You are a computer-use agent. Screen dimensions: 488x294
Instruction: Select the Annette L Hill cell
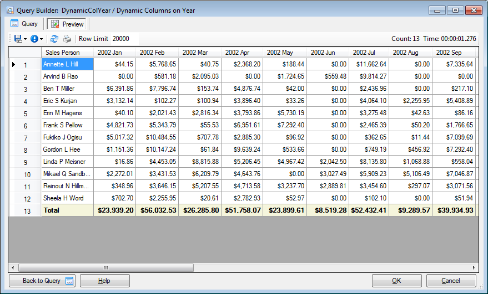pos(67,64)
